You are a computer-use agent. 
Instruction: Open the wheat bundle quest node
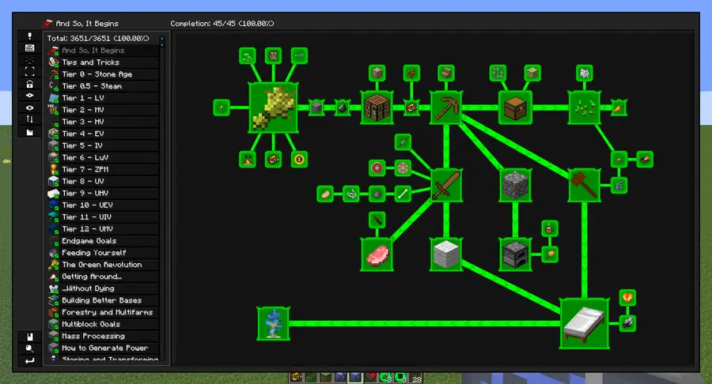(x=274, y=107)
